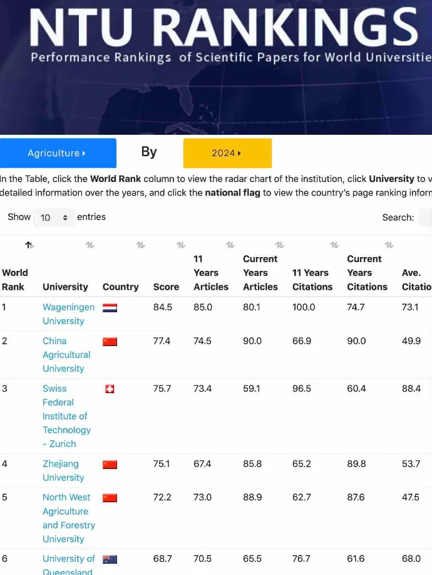432x575 pixels.
Task: Click the Australia flag for University of Queensland
Action: (x=110, y=559)
